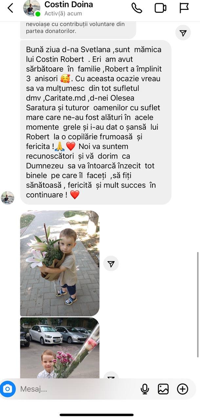Image resolution: width=200 pixels, height=420 pixels.
Task: Tap the forward arrow on the cars photo
Action: 111,376
